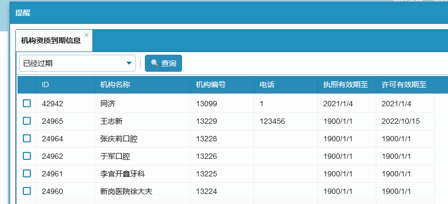Select the checkbox for 新岗医院徐大夫
Screen dimensions: 448x204
point(27,191)
